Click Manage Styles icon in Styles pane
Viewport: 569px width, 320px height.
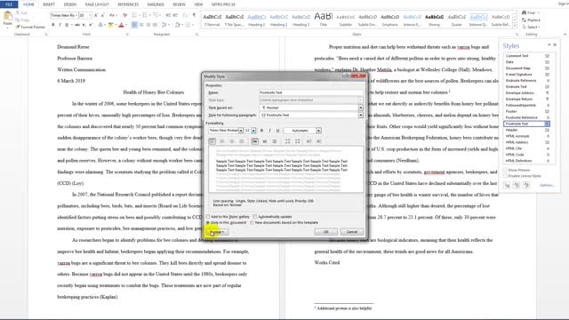(x=526, y=186)
